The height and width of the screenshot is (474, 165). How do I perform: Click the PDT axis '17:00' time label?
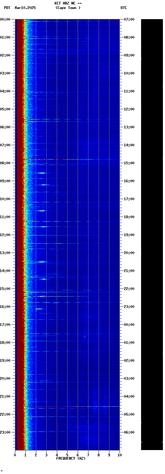coord(5,325)
